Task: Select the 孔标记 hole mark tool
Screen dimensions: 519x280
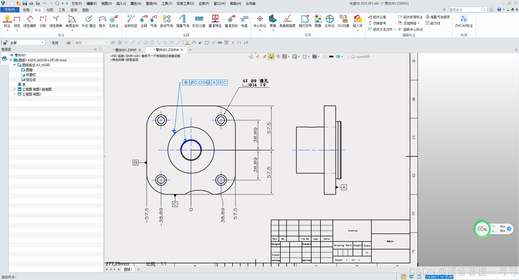Action: (329, 21)
